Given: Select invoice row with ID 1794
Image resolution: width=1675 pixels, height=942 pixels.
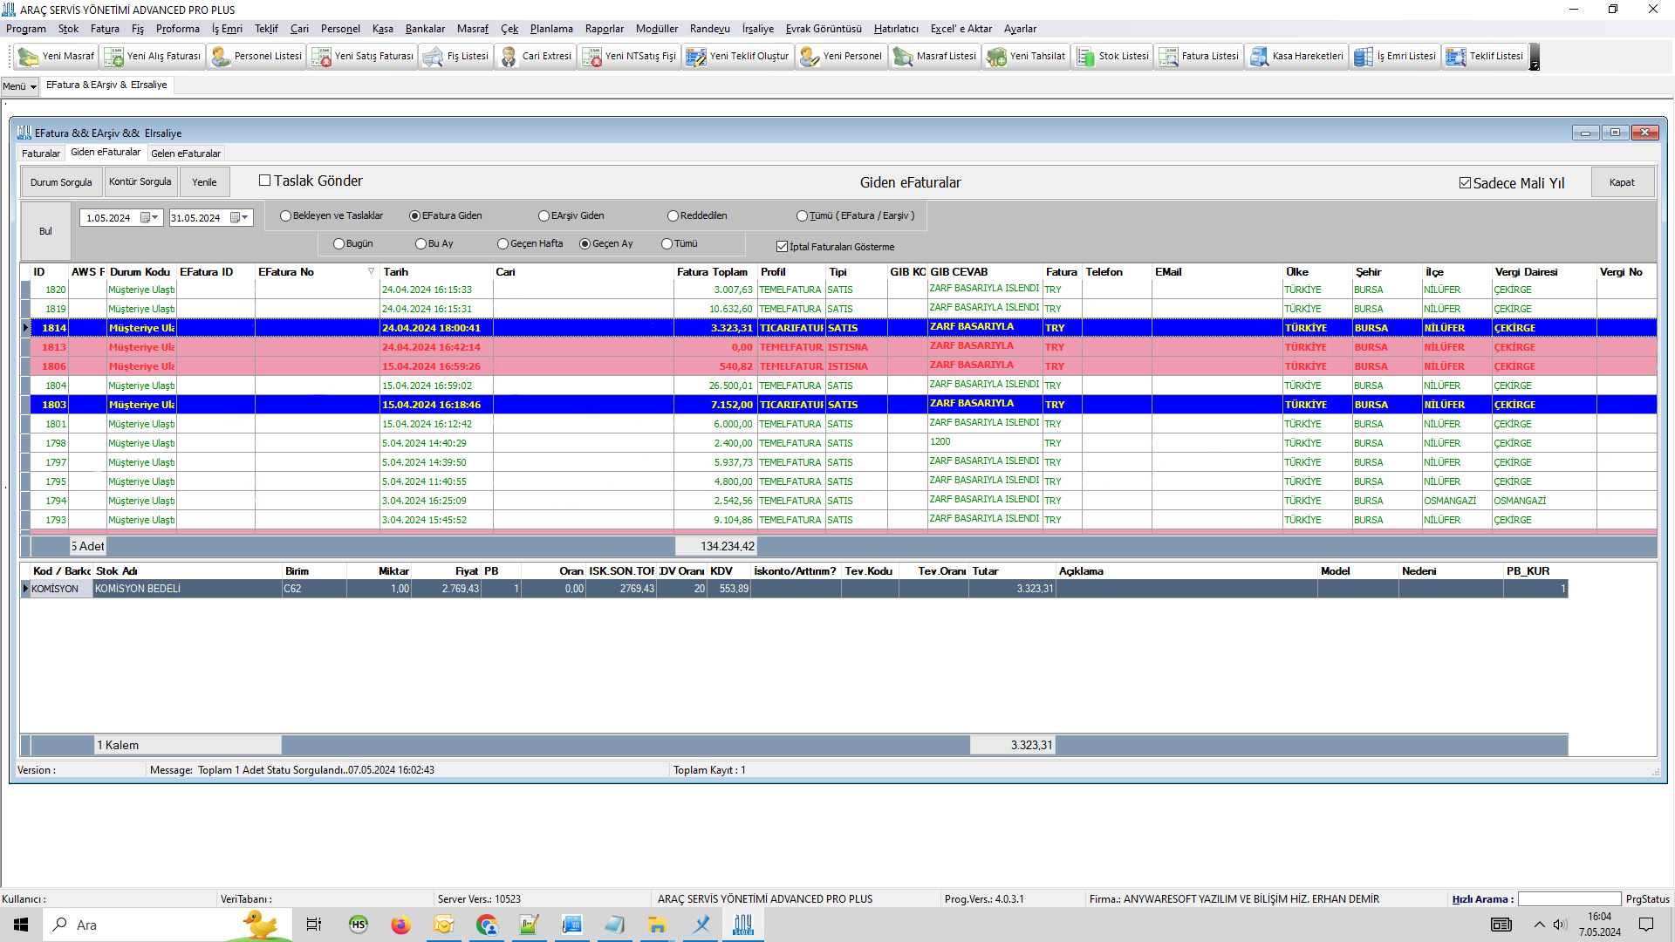Looking at the screenshot, I should click(x=837, y=501).
